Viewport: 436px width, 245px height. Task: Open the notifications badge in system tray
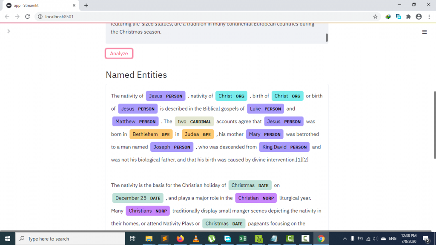tap(426, 239)
